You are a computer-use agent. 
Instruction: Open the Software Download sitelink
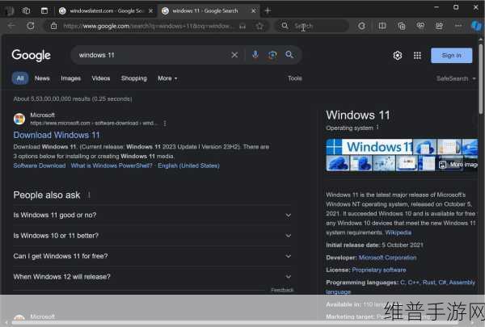pos(40,166)
